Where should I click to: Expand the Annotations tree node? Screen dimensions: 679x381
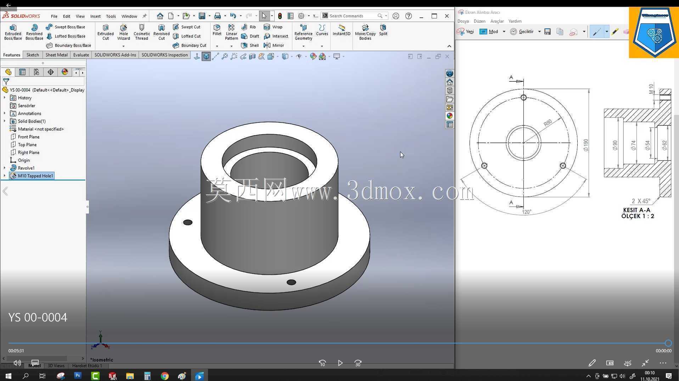(5, 113)
